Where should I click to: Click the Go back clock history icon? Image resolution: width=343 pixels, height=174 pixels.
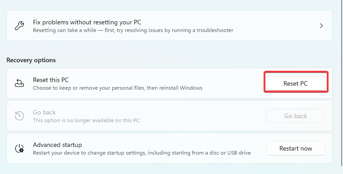(x=19, y=116)
